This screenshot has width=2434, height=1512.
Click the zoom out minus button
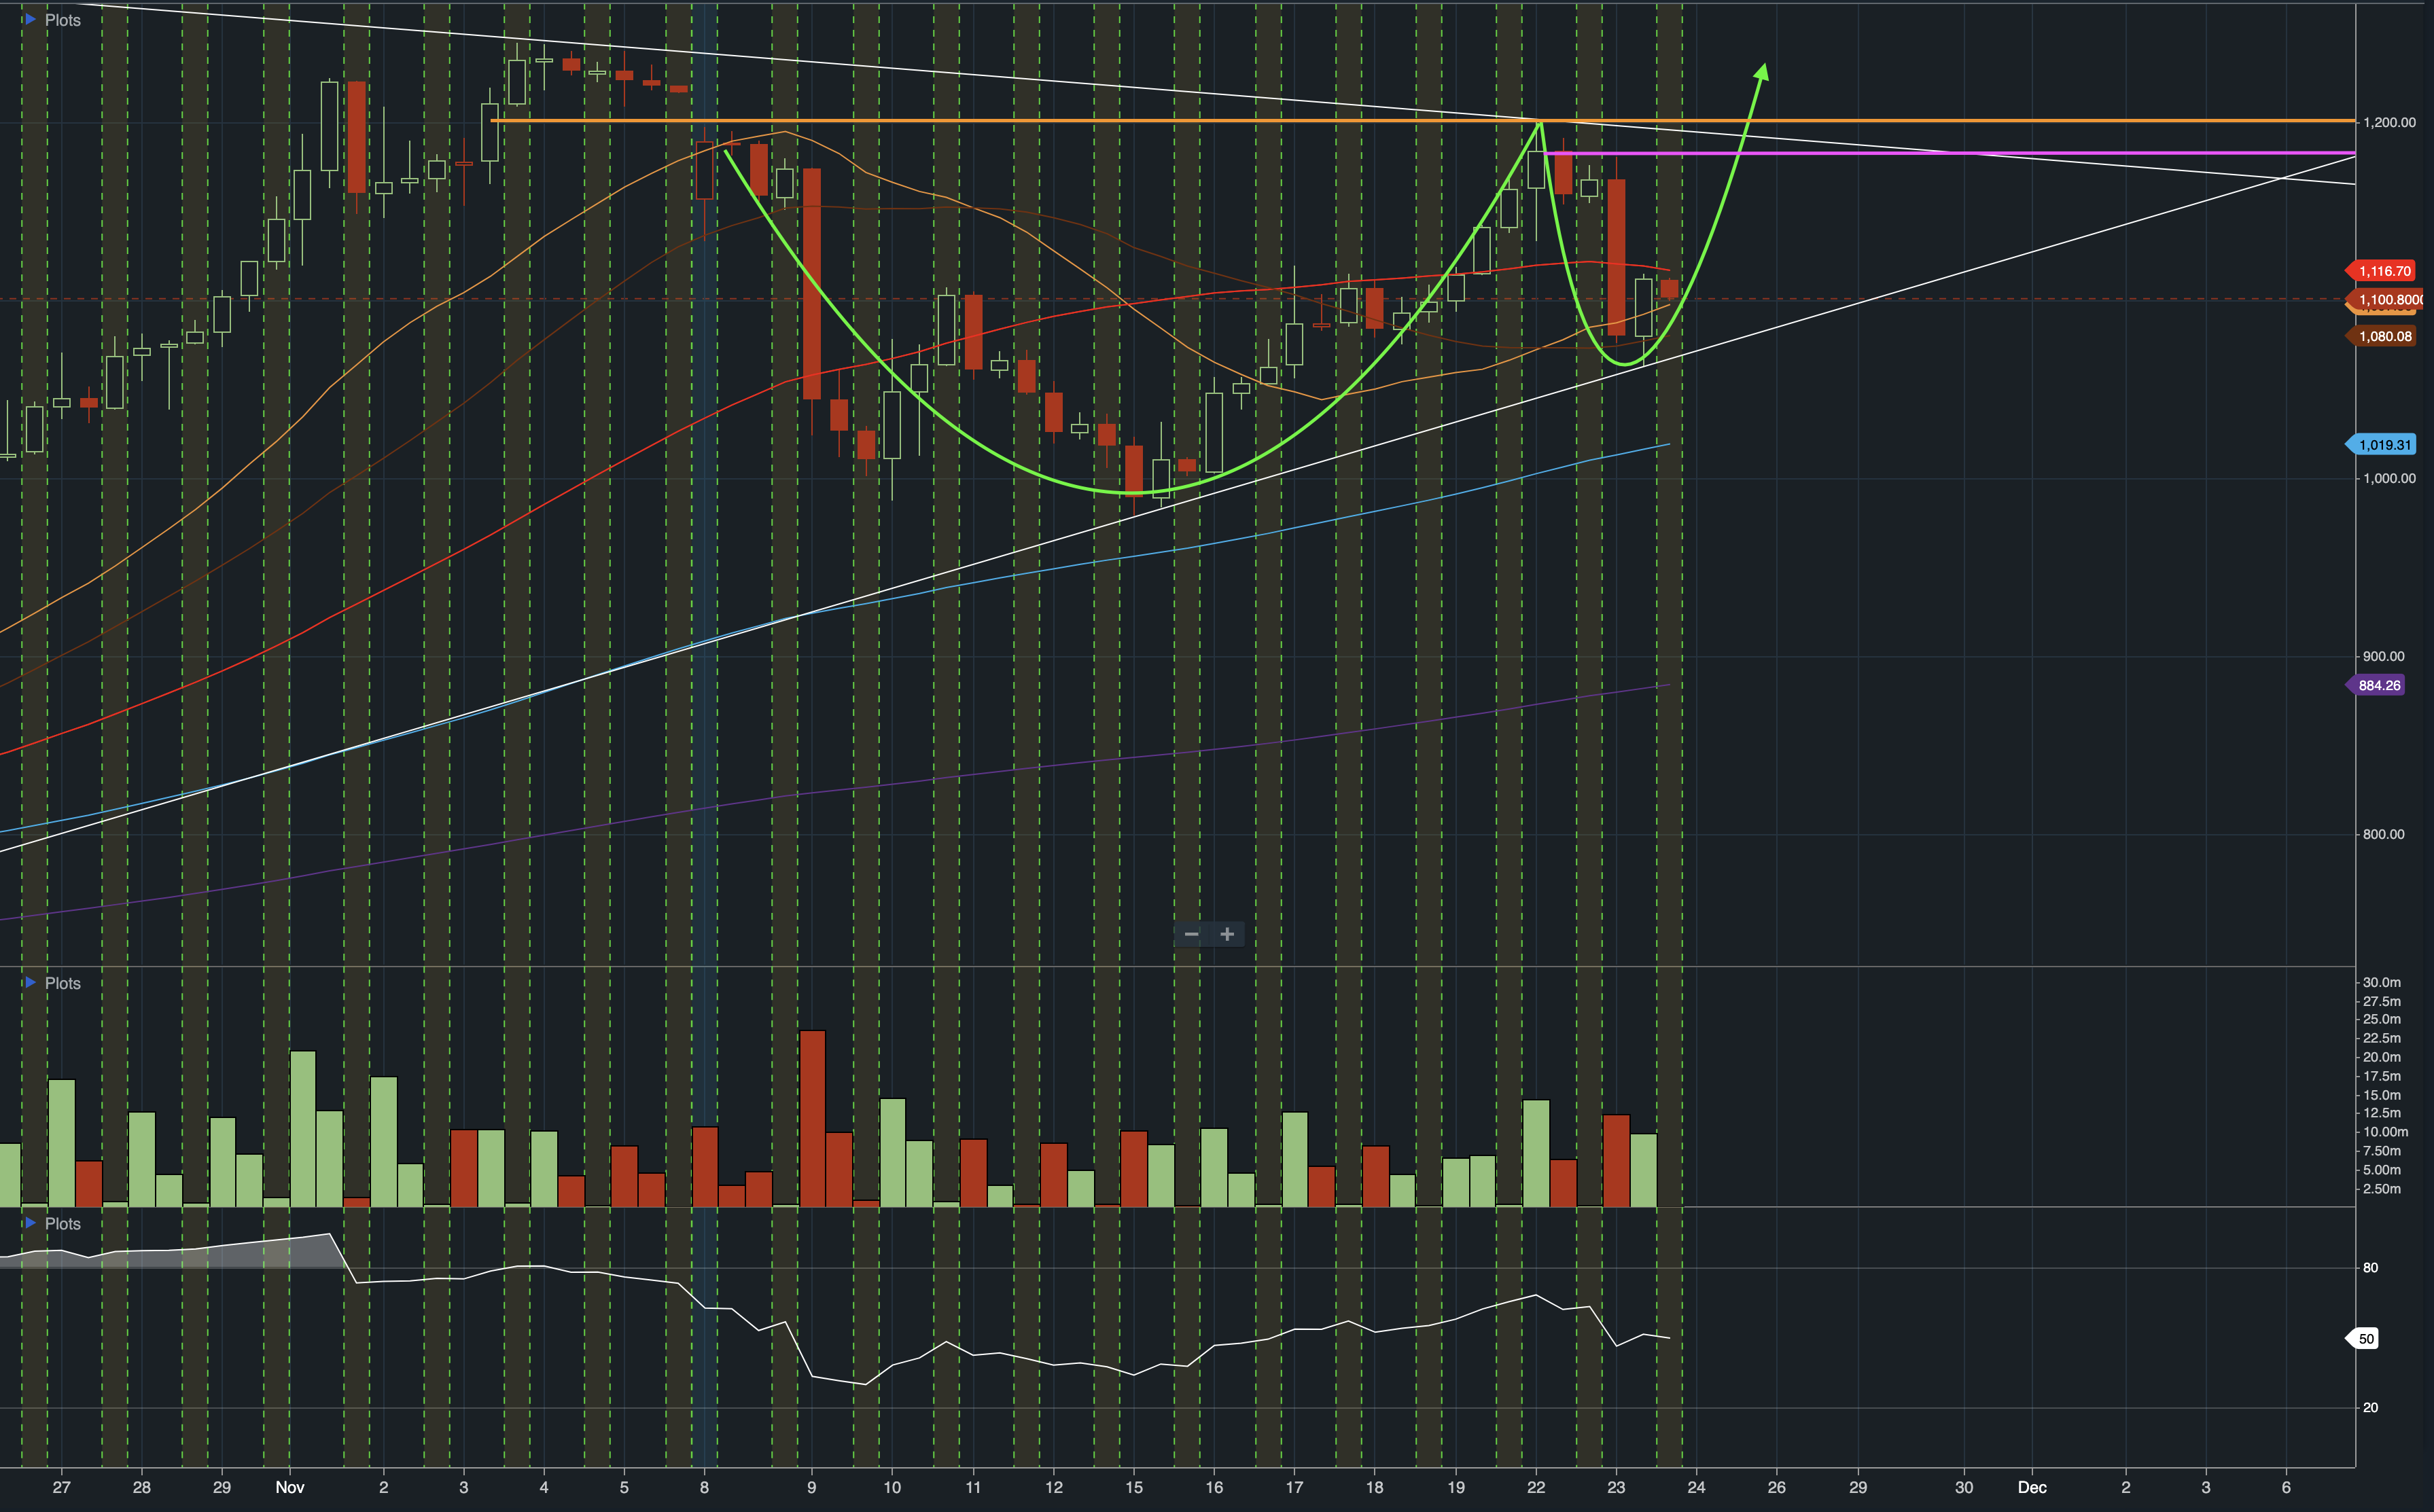(x=1190, y=934)
